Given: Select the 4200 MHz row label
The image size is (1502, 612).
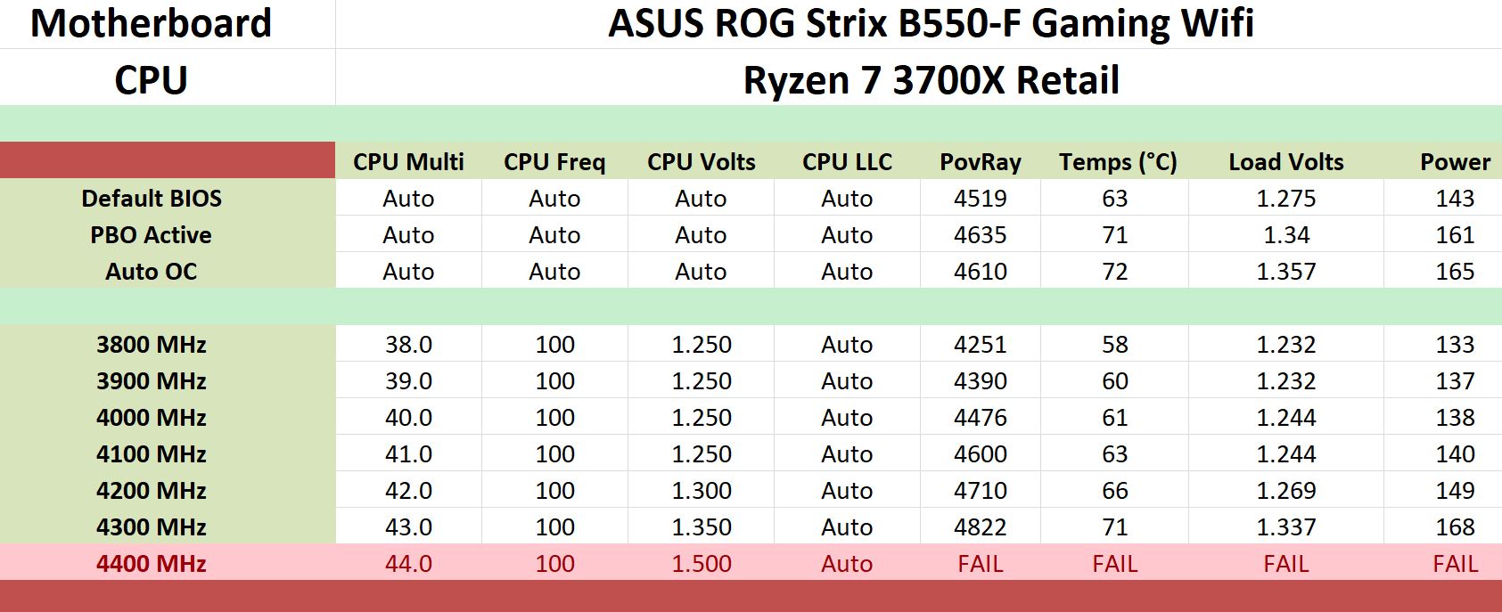Looking at the screenshot, I should click(x=152, y=491).
